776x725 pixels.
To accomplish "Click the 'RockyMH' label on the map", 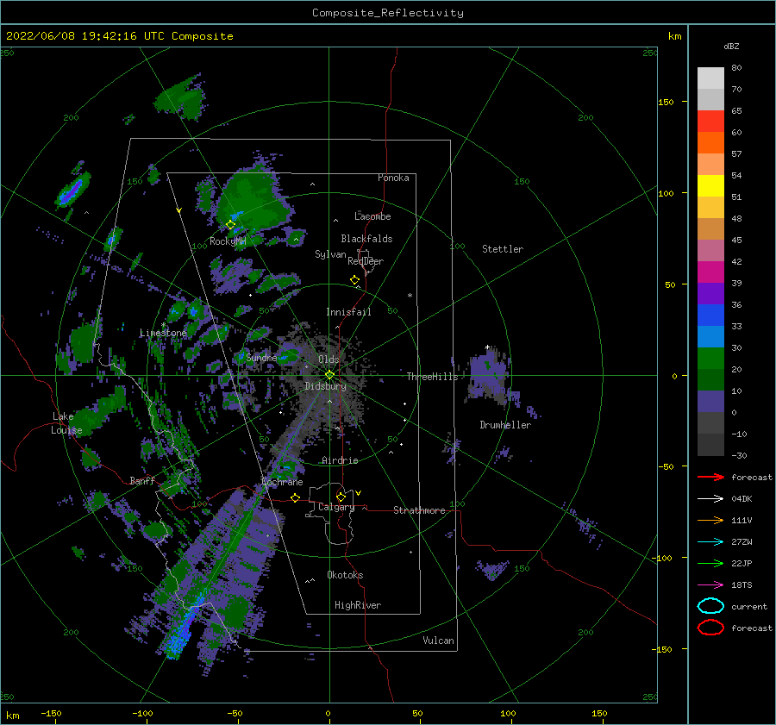I will pyautogui.click(x=228, y=241).
